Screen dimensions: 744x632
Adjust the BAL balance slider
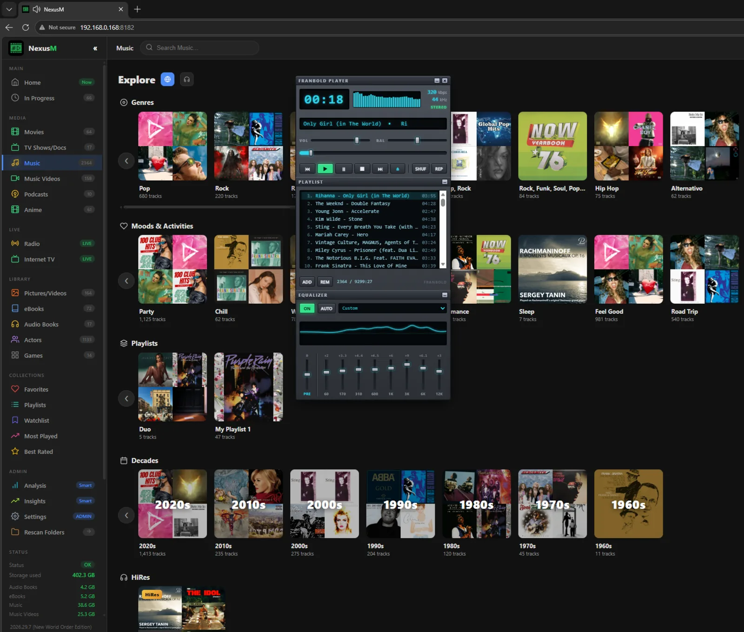click(417, 140)
